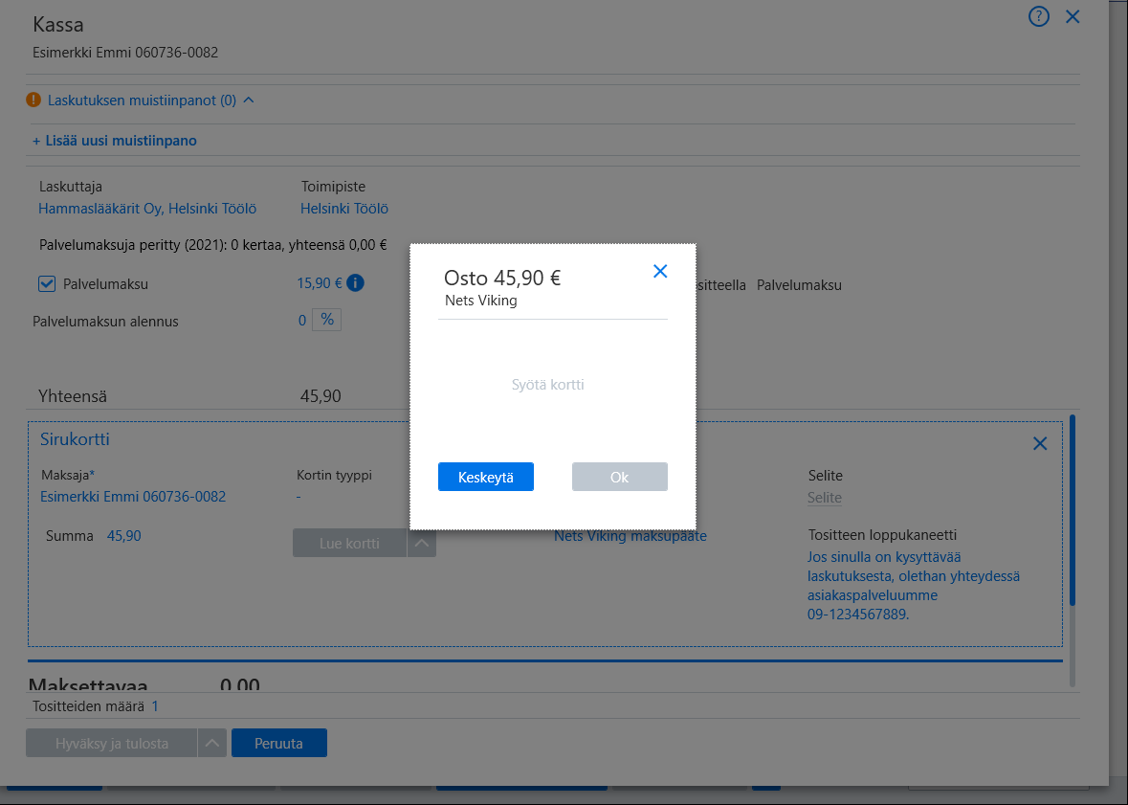This screenshot has width=1128, height=805.
Task: Remove the Sirukortti payment section
Action: pyautogui.click(x=1040, y=443)
